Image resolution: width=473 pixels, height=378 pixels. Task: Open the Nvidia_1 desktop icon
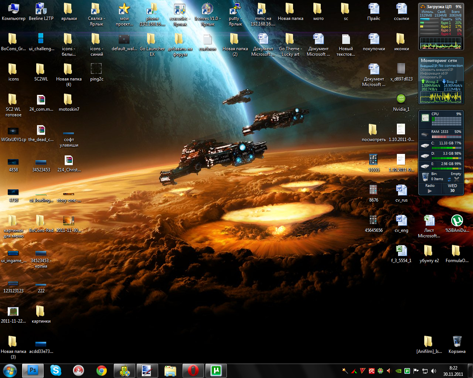(401, 103)
